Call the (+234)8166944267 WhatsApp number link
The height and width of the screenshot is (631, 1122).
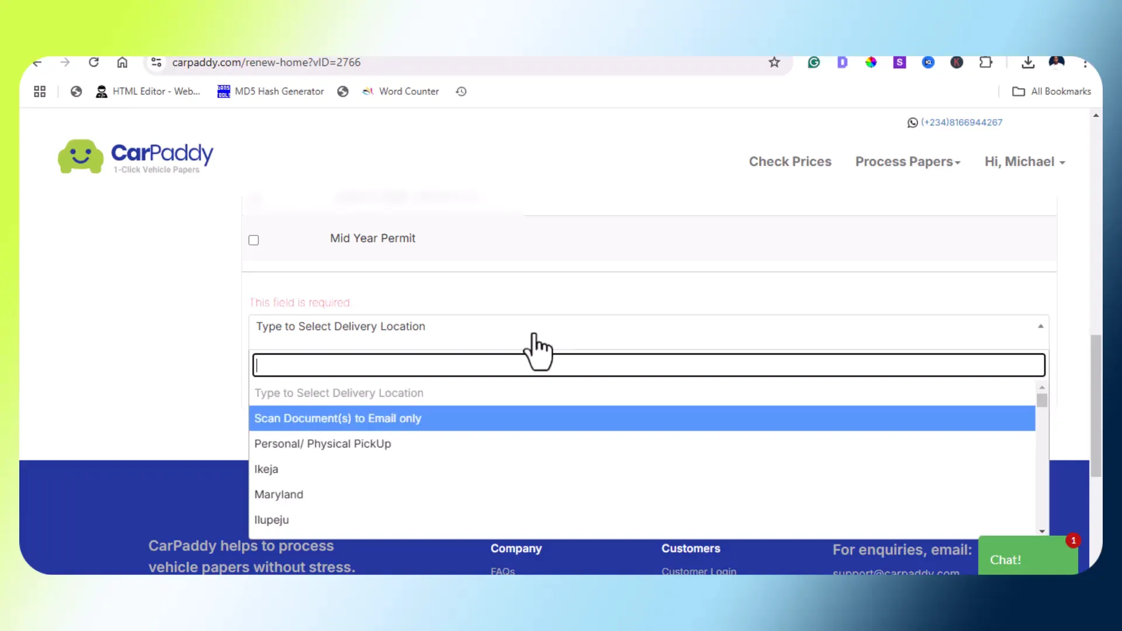[x=961, y=123]
